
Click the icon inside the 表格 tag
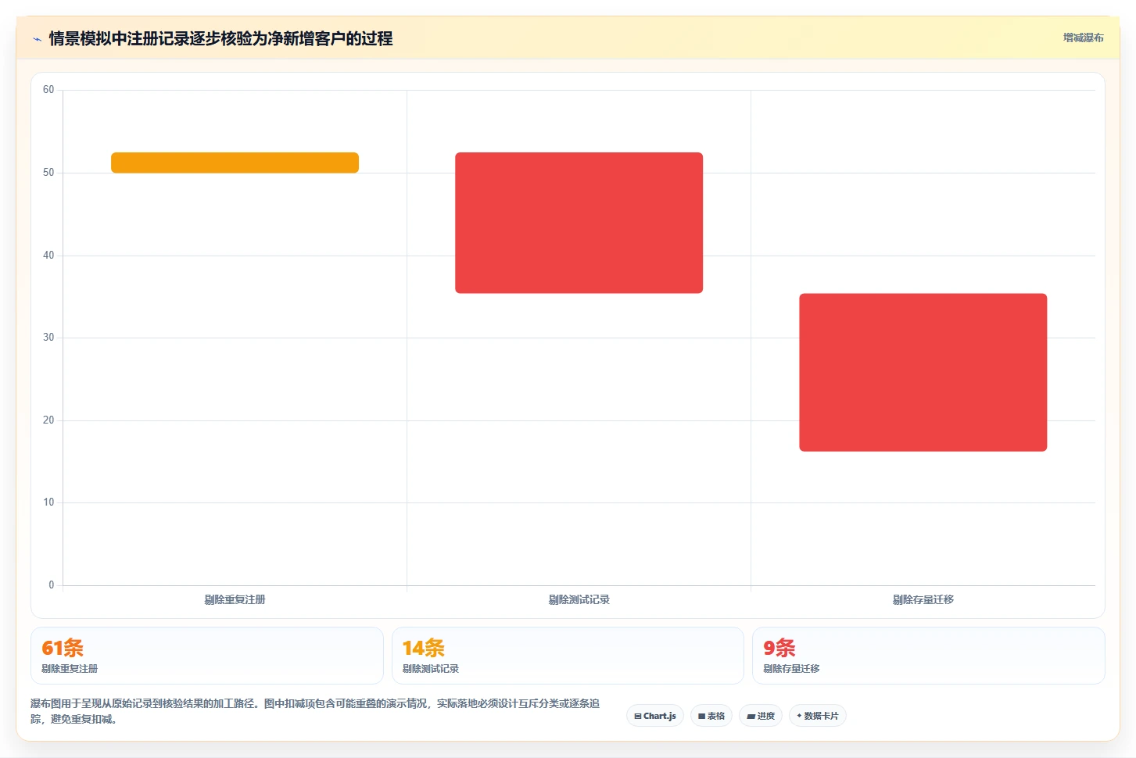click(x=702, y=716)
